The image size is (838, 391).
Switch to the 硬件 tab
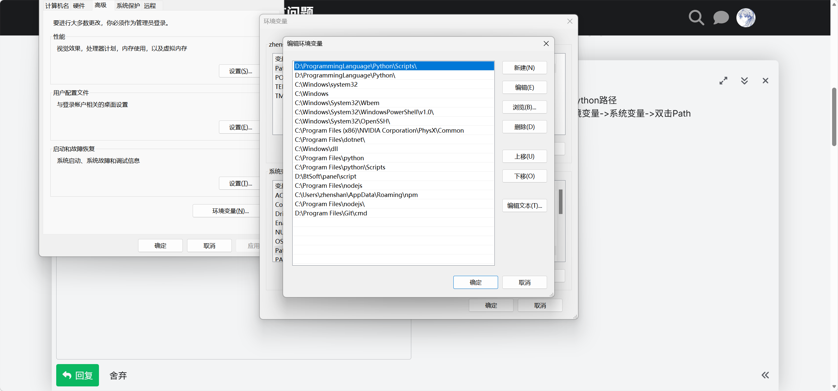(79, 6)
